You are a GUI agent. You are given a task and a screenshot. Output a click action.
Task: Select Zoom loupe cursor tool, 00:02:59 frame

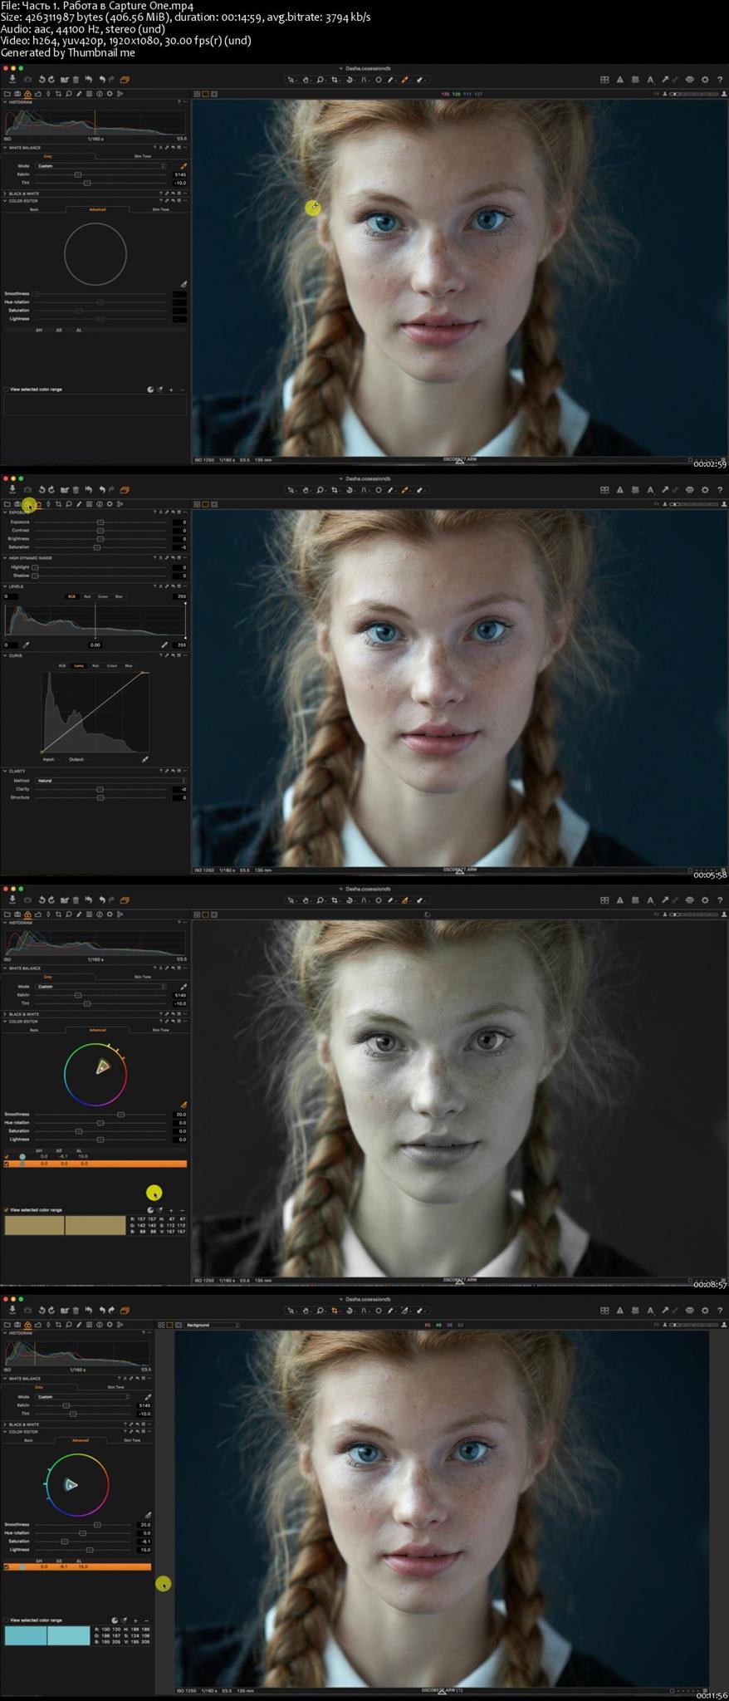pyautogui.click(x=320, y=80)
